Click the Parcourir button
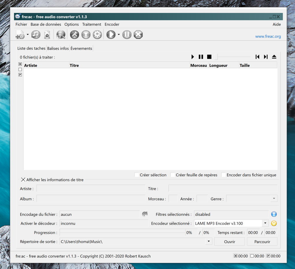Image resolution: width=295 pixels, height=269 pixels. click(x=262, y=242)
